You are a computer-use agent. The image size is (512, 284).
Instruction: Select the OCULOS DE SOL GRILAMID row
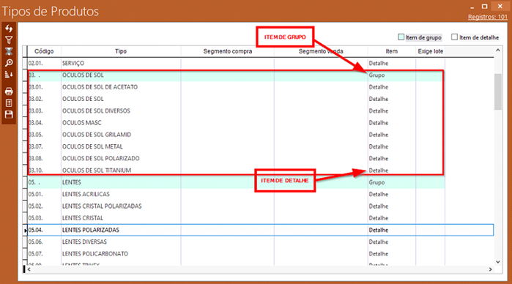tap(235, 135)
